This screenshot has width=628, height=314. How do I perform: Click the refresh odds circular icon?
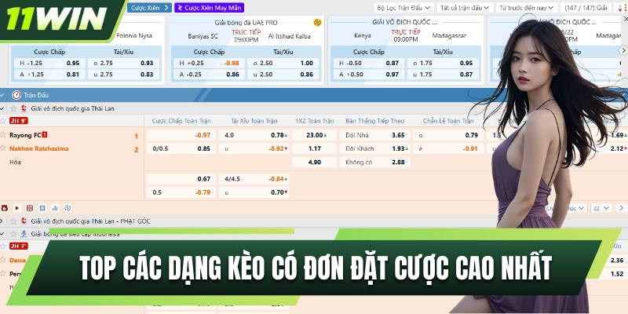(66, 208)
